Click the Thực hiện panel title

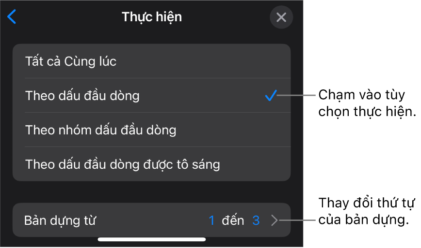[152, 17]
